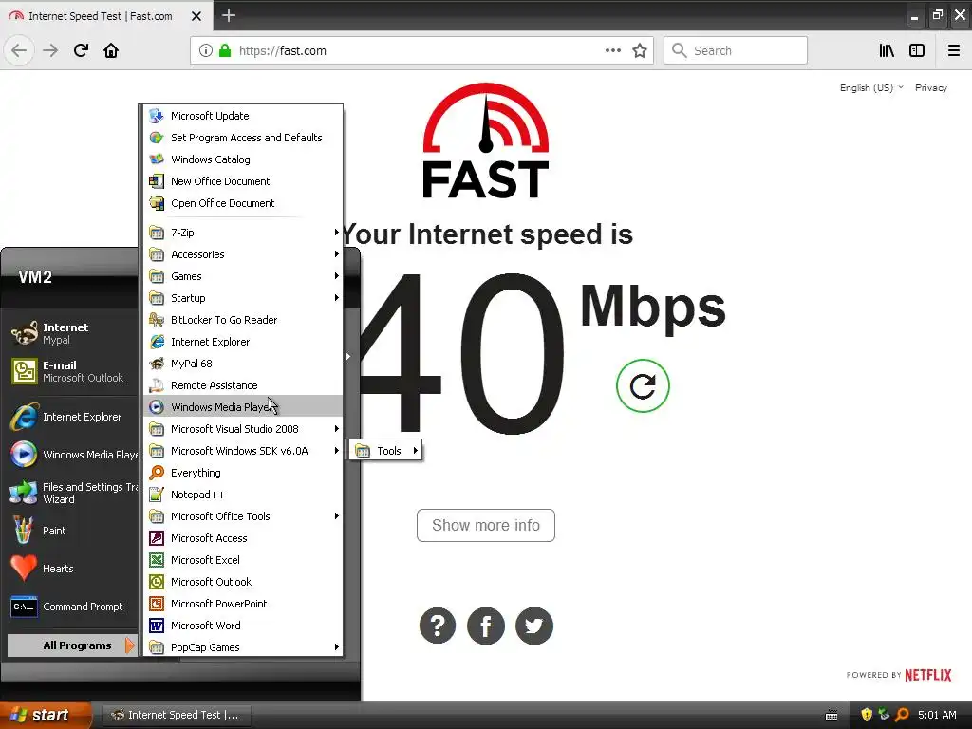Click the All Programs button

click(x=72, y=645)
